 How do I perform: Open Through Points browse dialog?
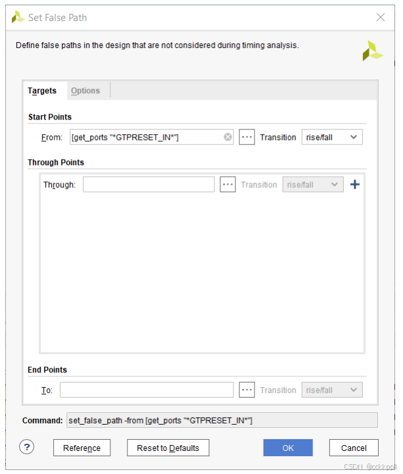pos(227,184)
